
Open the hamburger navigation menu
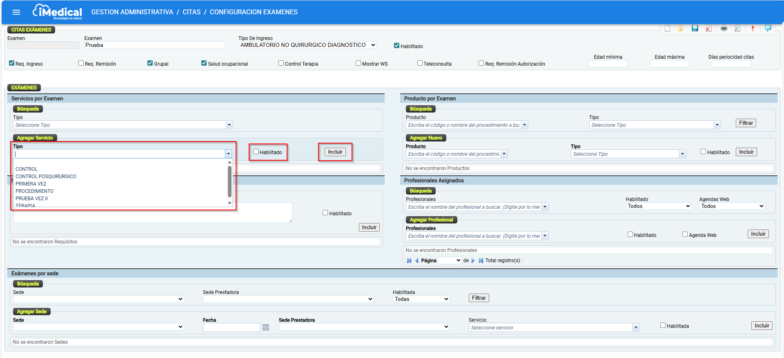point(16,12)
